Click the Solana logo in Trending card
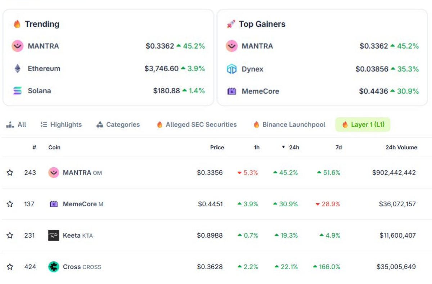The image size is (432, 284). pos(17,91)
